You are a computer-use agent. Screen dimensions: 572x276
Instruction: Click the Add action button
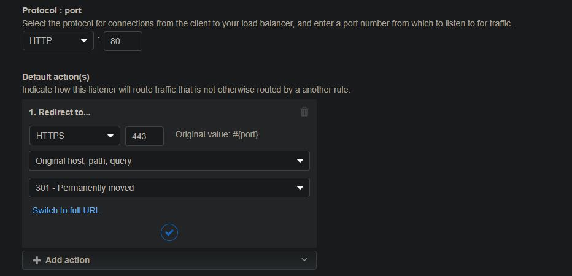click(169, 260)
